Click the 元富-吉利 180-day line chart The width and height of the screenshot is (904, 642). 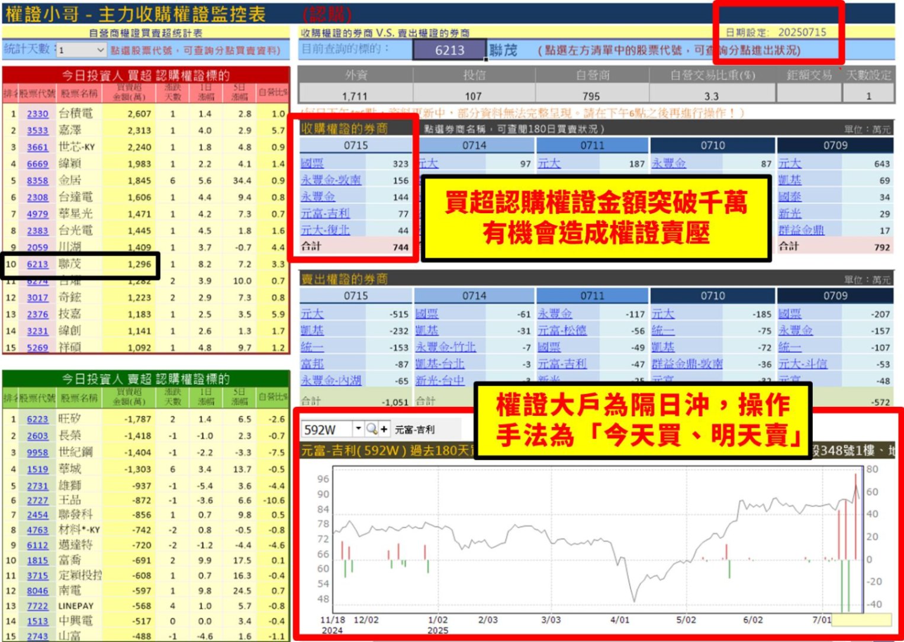click(x=597, y=540)
